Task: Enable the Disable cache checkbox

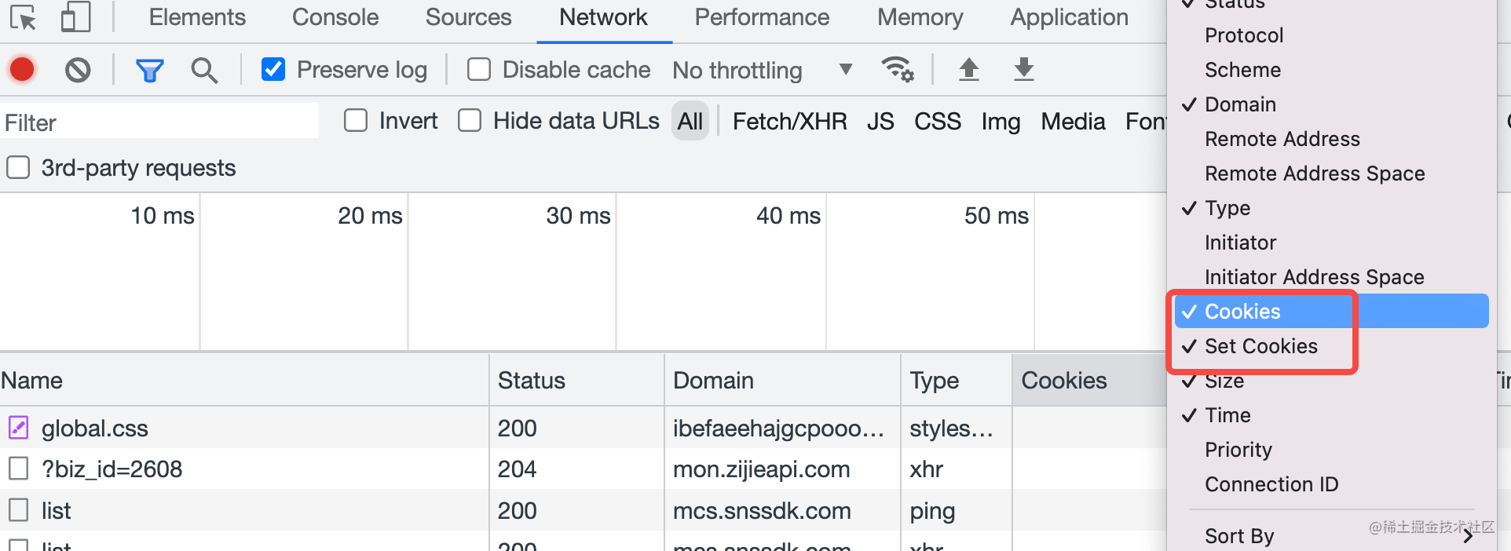Action: coord(479,70)
